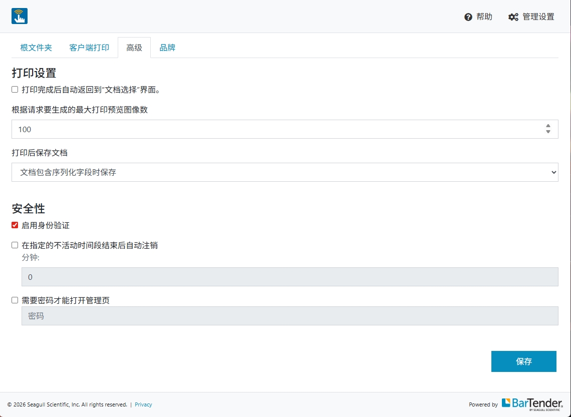Open the 帮助 help link
The height and width of the screenshot is (417, 571).
click(478, 17)
